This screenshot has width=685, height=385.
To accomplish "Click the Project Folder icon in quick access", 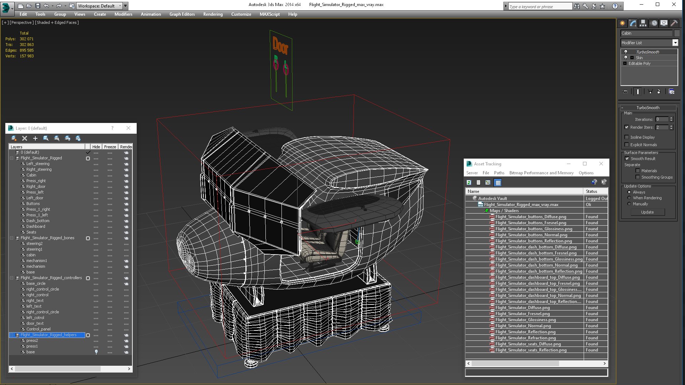I will coord(72,6).
